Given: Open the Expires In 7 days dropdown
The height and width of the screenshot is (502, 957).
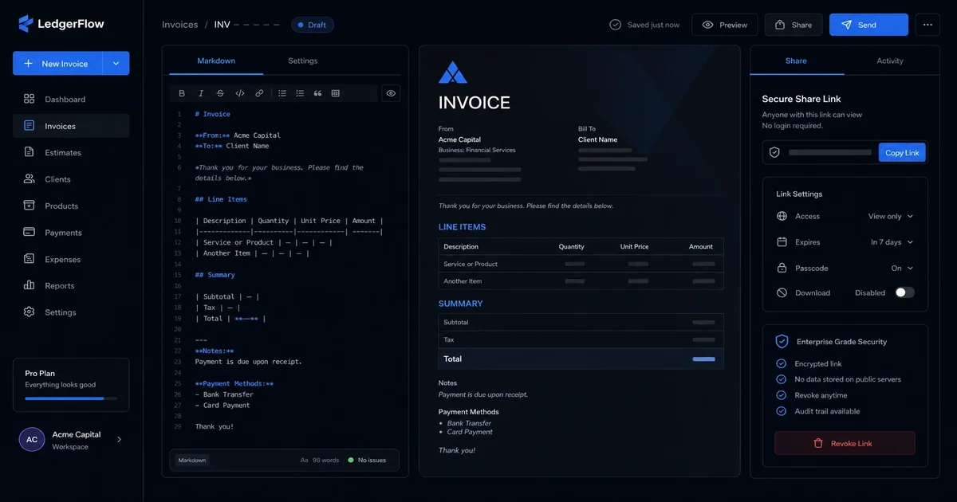Looking at the screenshot, I should click(x=892, y=242).
